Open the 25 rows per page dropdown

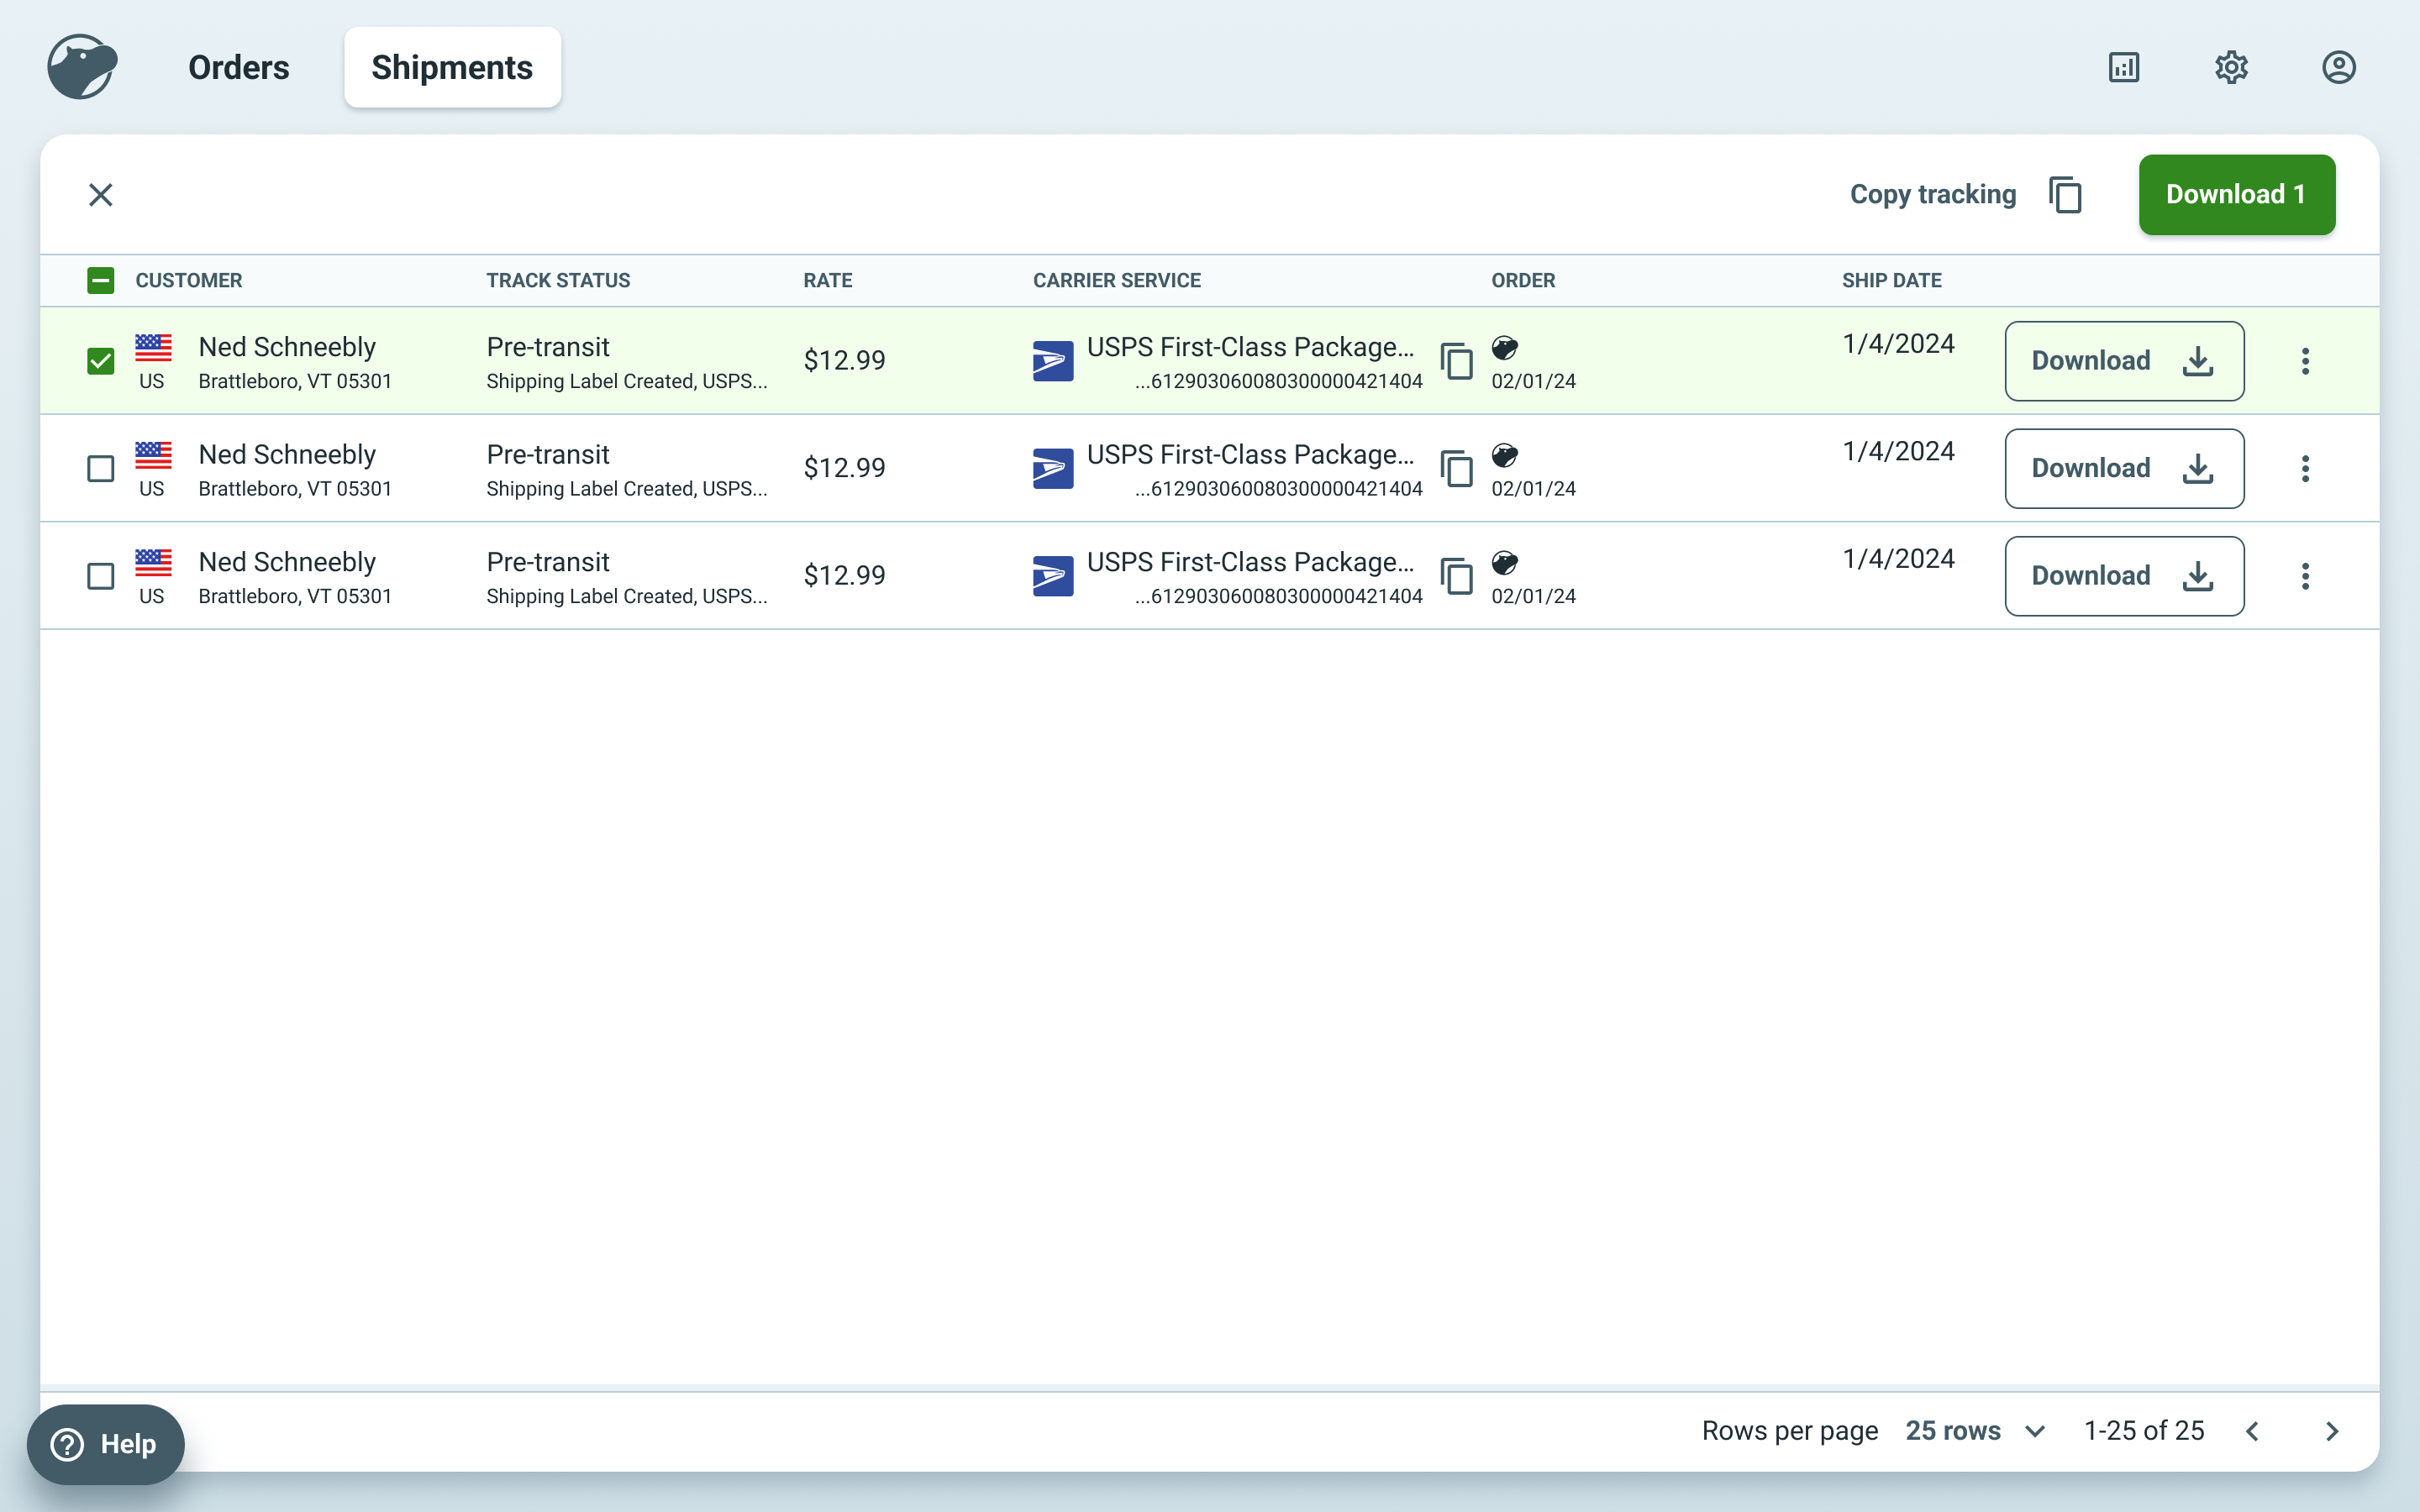(1975, 1431)
